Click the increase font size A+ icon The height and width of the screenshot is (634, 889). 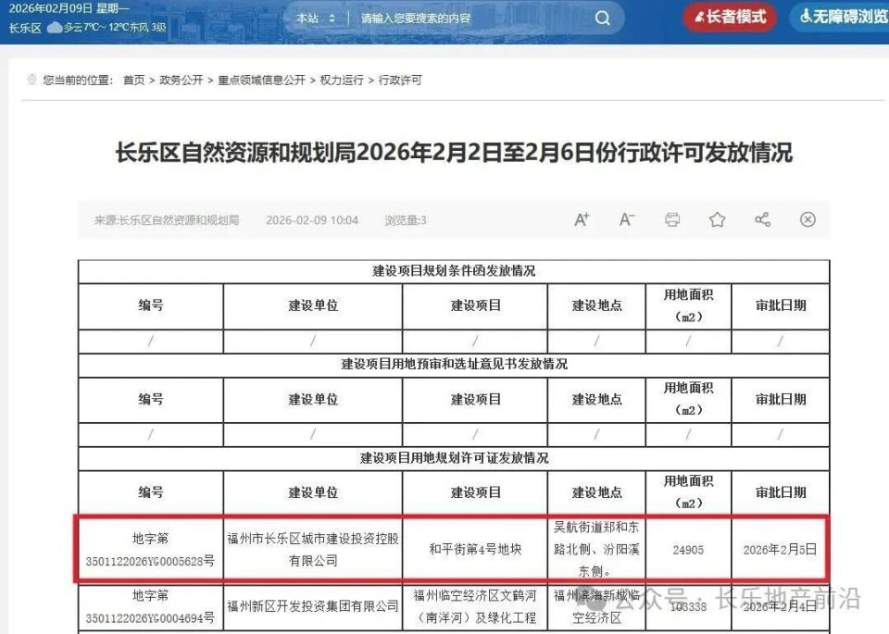pyautogui.click(x=582, y=218)
